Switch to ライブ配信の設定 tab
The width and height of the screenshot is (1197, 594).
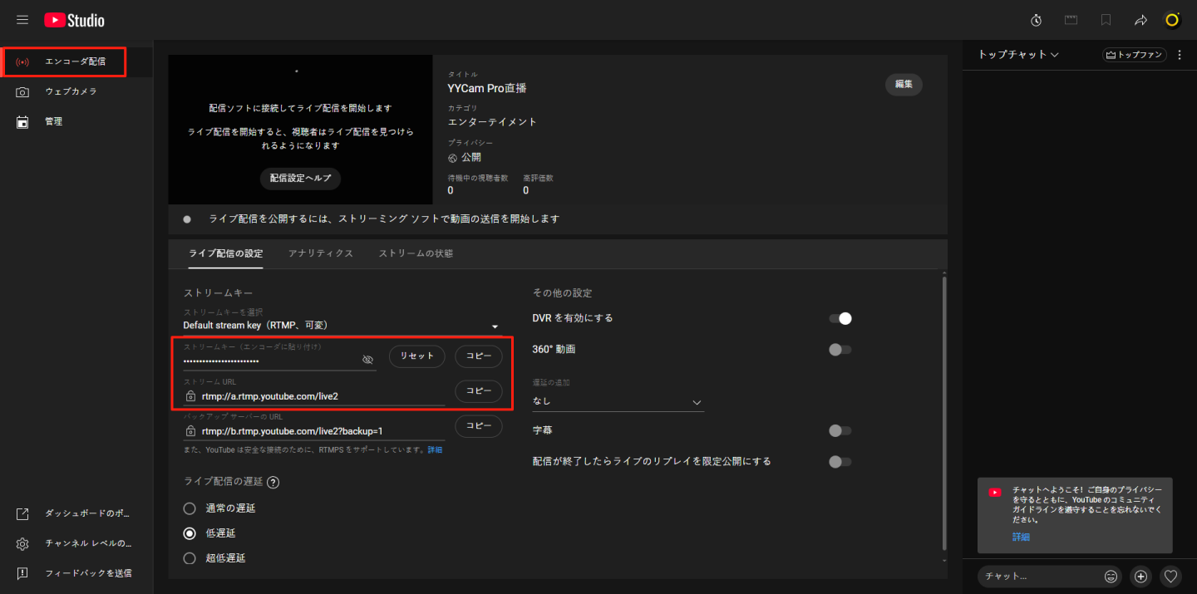[x=225, y=253]
